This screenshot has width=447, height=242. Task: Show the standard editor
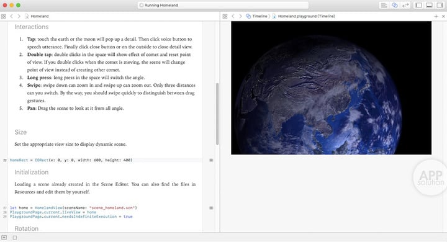pyautogui.click(x=384, y=5)
